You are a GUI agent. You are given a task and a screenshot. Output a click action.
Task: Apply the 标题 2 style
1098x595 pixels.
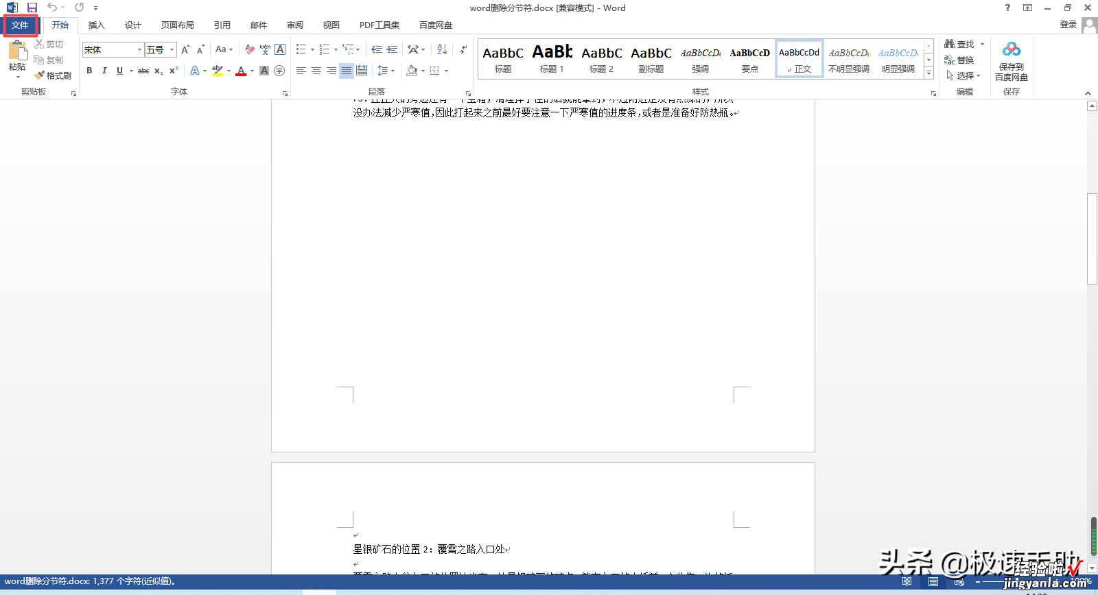[601, 59]
